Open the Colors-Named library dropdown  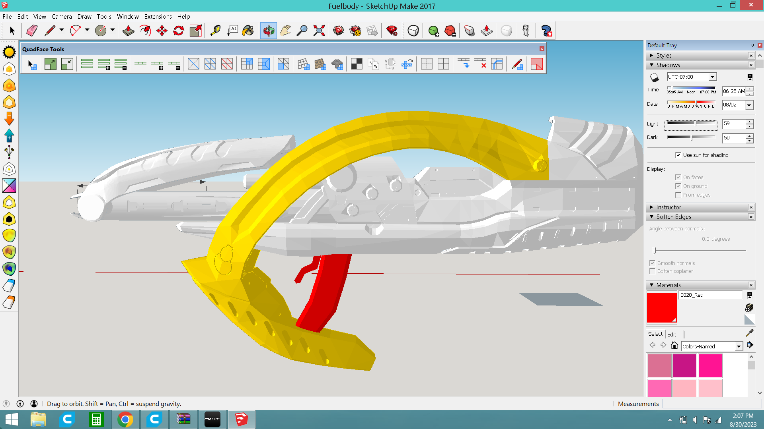[x=739, y=346]
